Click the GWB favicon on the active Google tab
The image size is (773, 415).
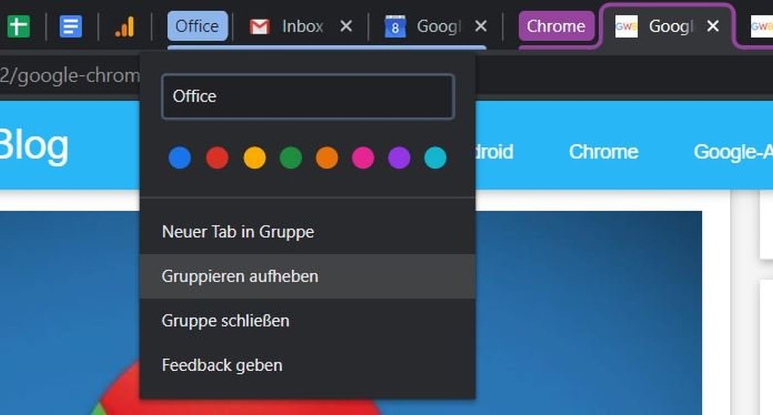[627, 26]
